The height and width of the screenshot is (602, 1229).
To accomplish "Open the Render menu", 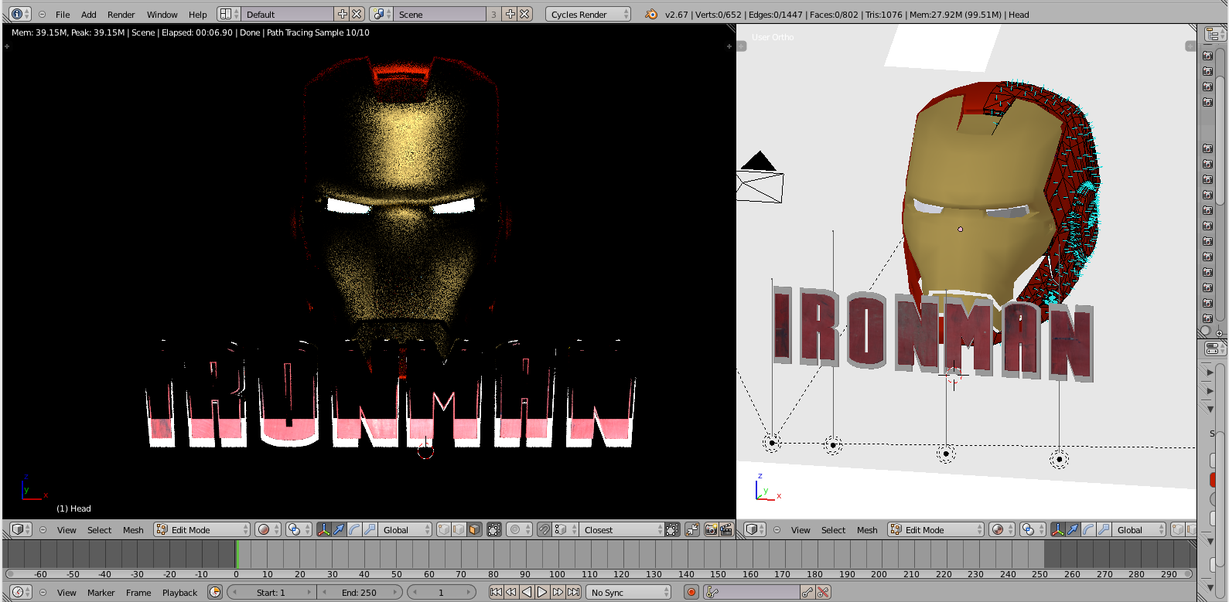I will pos(121,15).
